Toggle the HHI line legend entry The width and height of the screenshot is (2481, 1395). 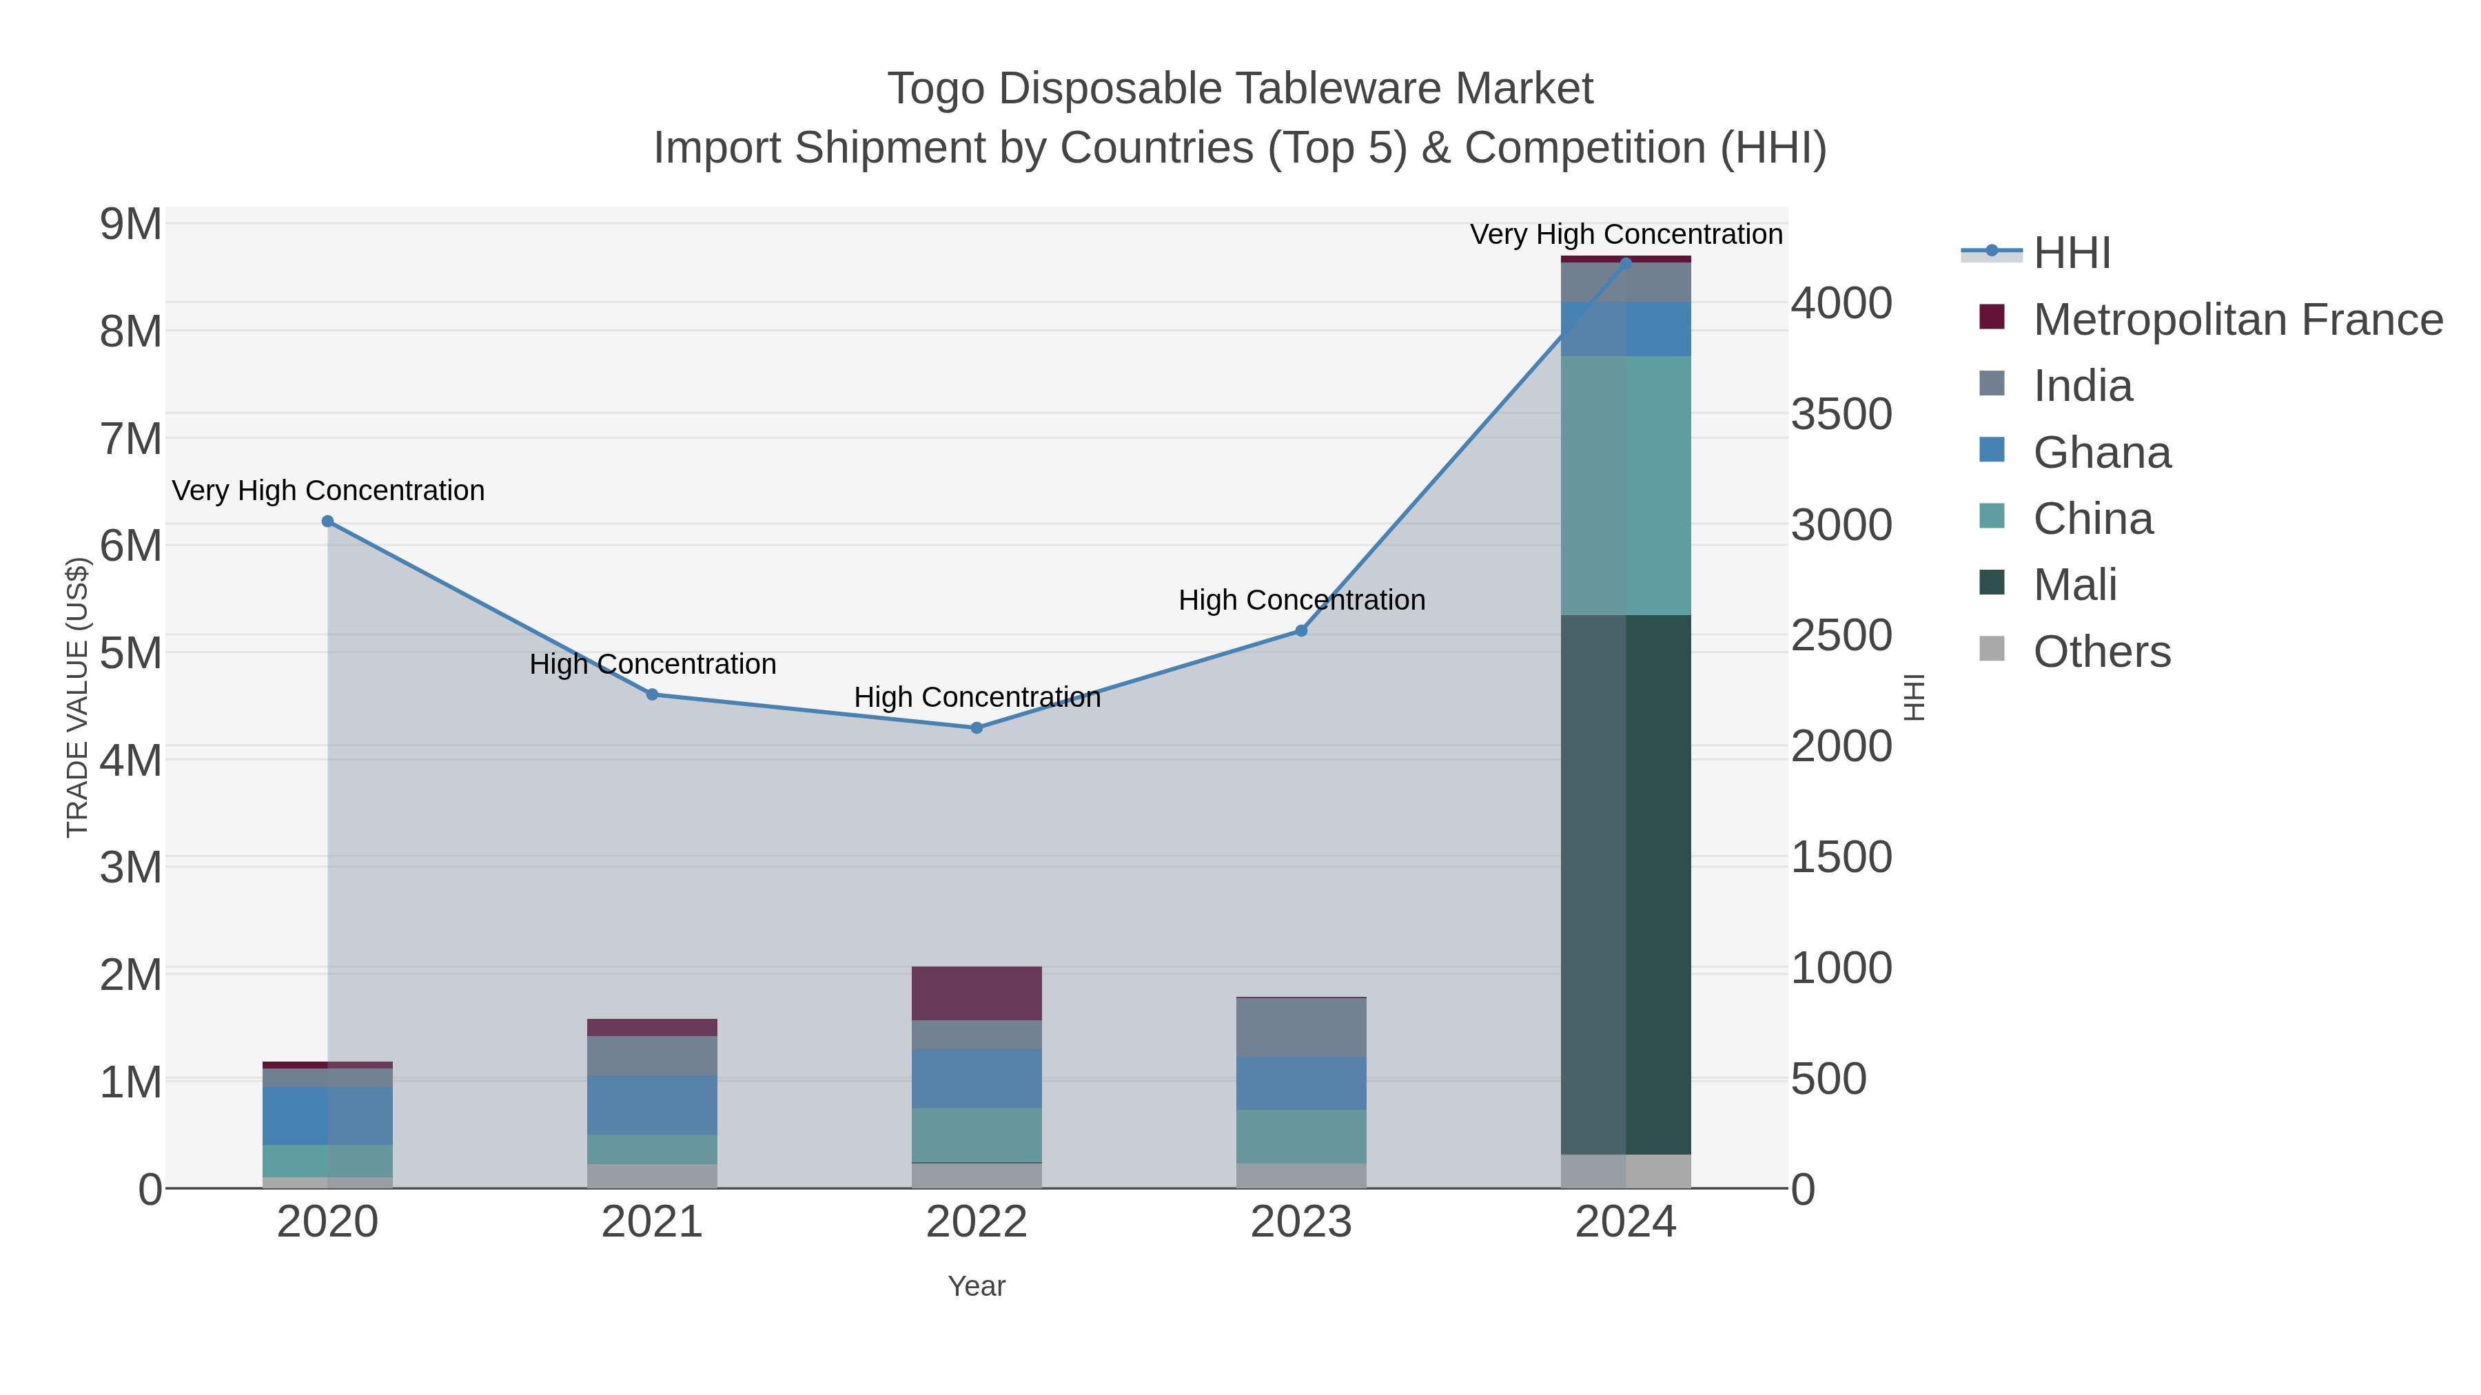coord(2036,254)
